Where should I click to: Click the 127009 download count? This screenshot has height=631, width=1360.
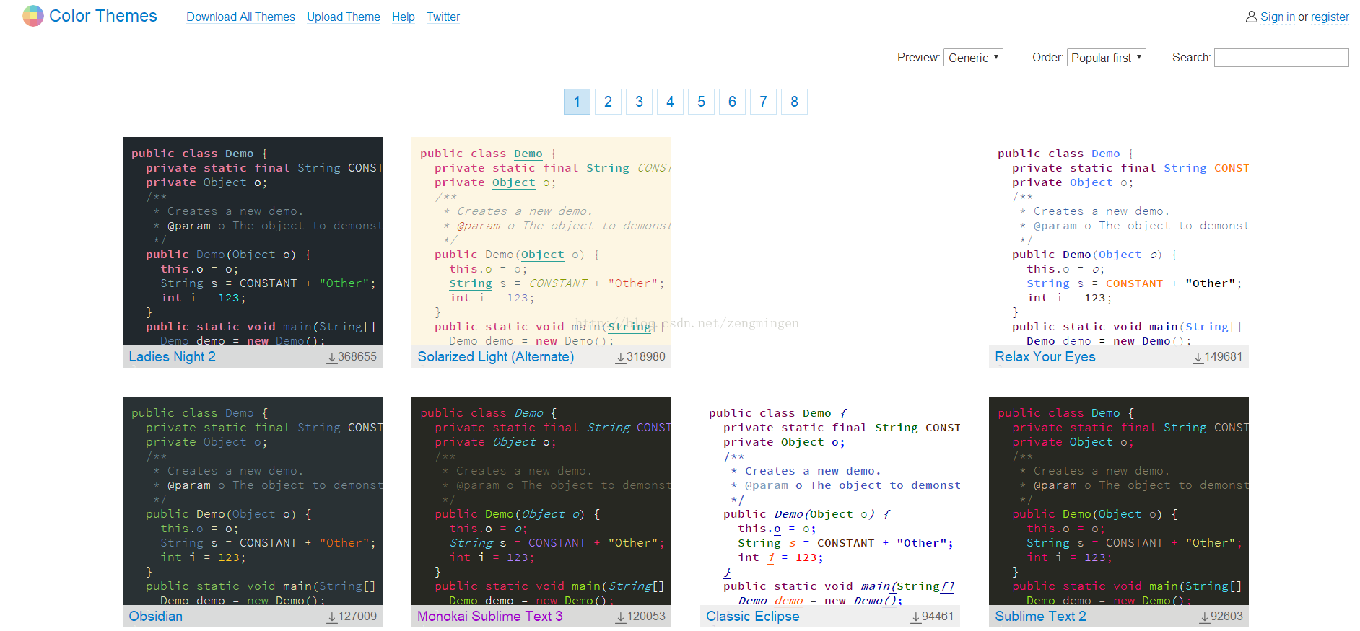[357, 617]
